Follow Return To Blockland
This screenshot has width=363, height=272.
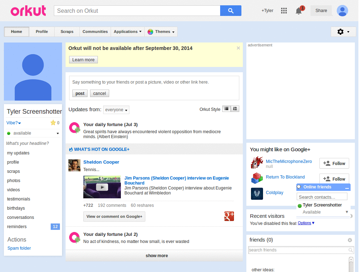(x=334, y=179)
